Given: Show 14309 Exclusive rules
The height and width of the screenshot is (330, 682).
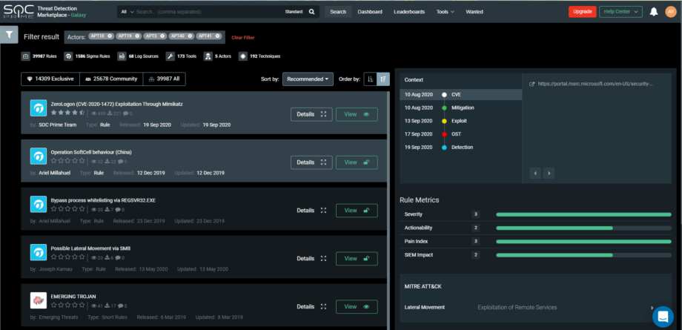Looking at the screenshot, I should click(x=50, y=79).
